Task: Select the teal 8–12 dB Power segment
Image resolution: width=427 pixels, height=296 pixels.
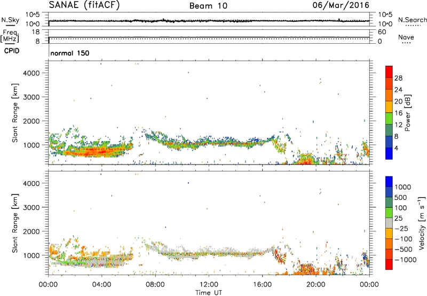Action: 389,130
